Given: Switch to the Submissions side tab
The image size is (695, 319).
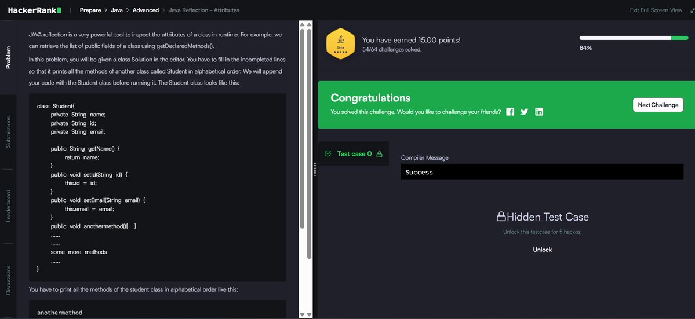Looking at the screenshot, I should pyautogui.click(x=8, y=132).
